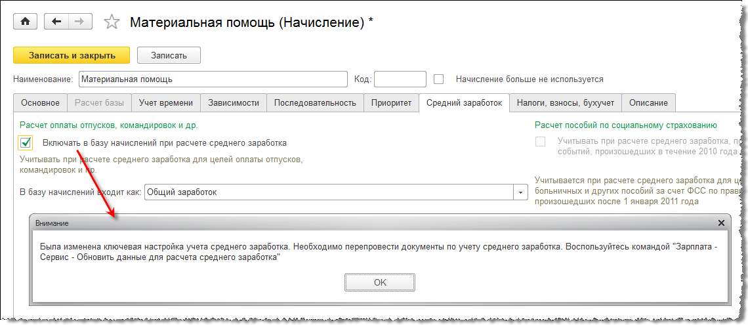This screenshot has height=325, width=748.
Task: Go back with the left arrow
Action: point(56,22)
